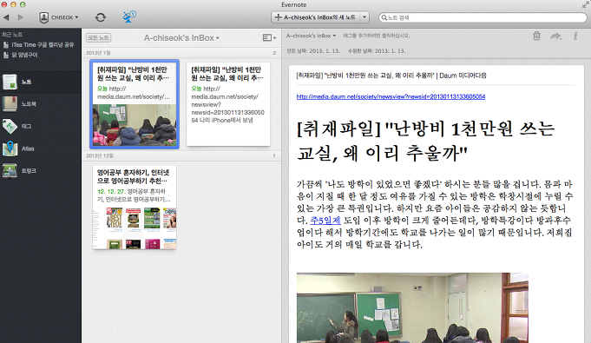The height and width of the screenshot is (343, 591).
Task: Click the 2012년 12월 group header
Action: coord(181,155)
